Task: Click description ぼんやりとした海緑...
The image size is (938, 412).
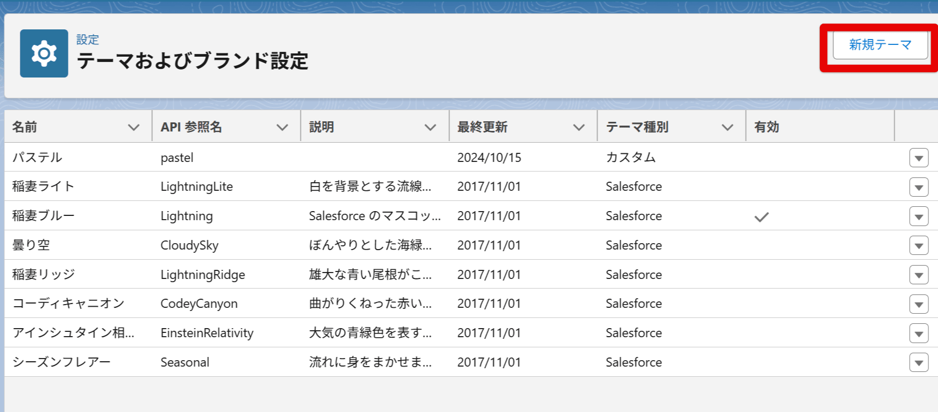Action: point(370,245)
